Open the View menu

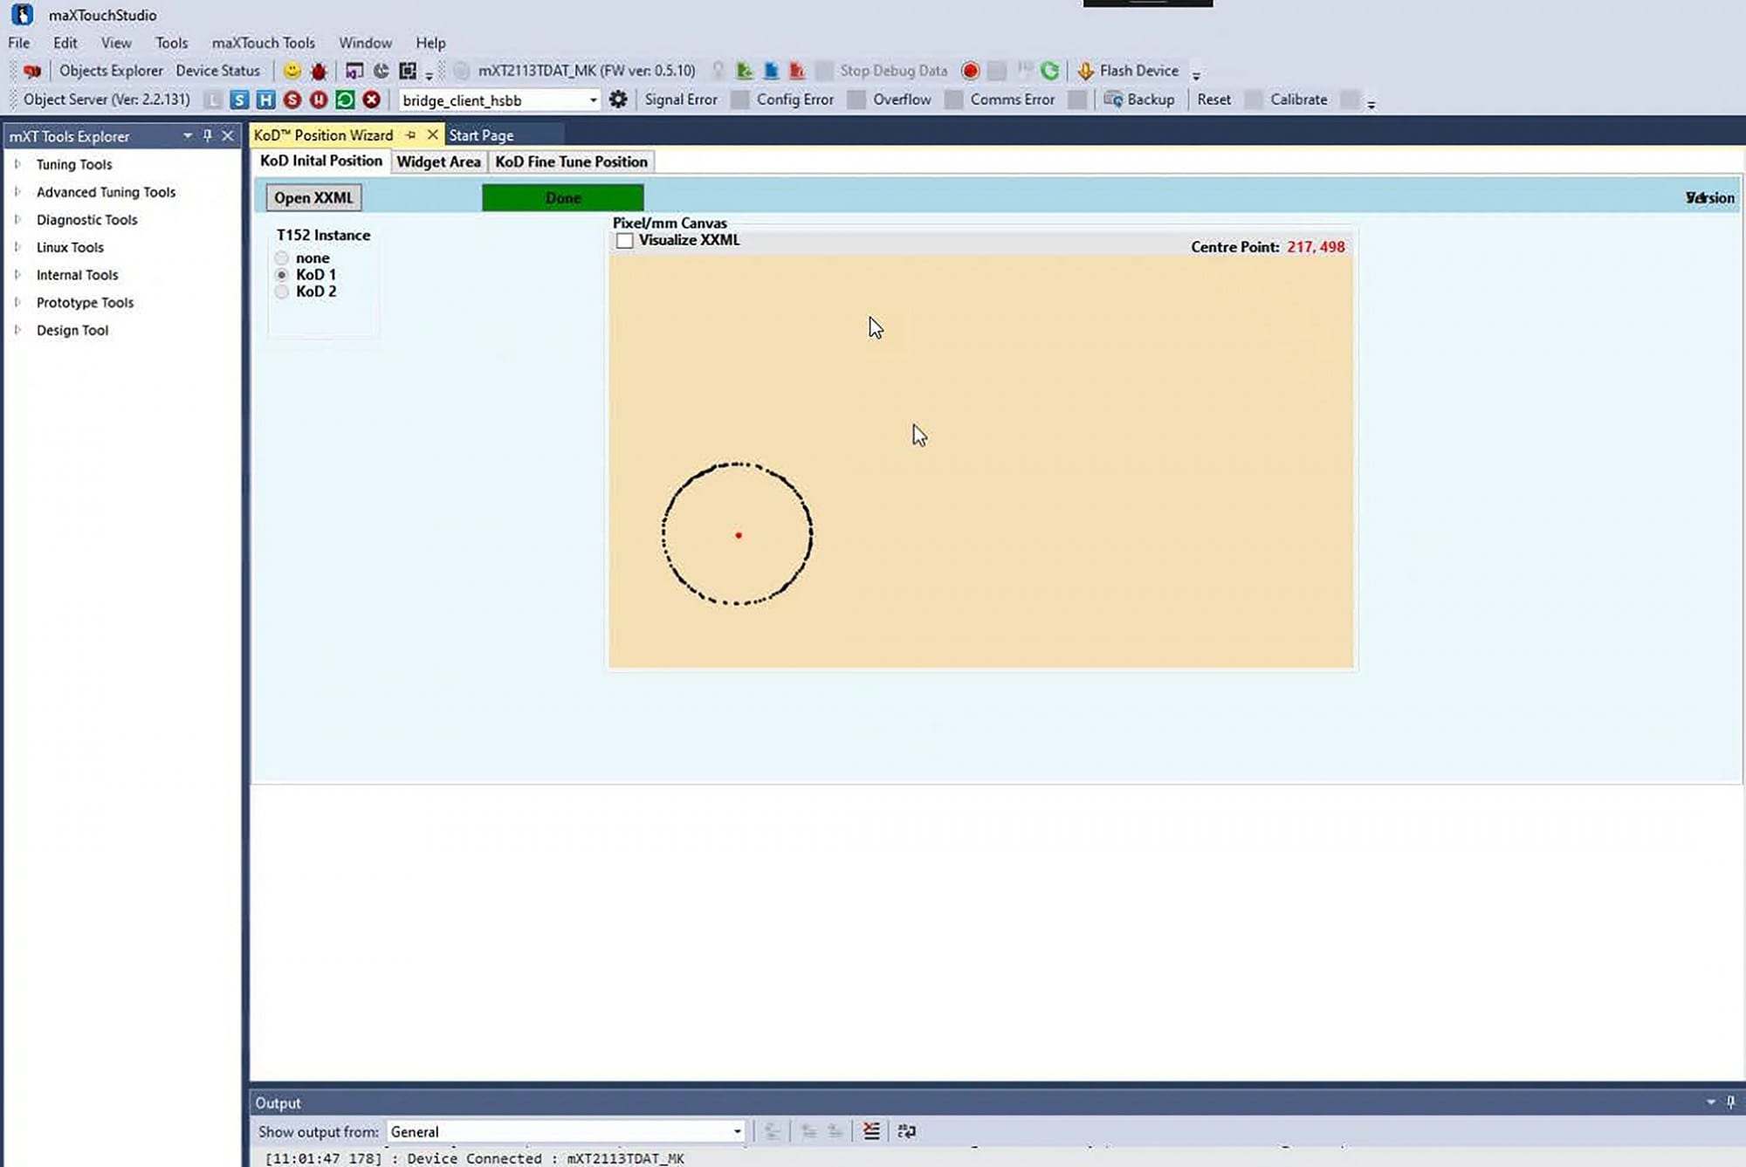click(116, 43)
